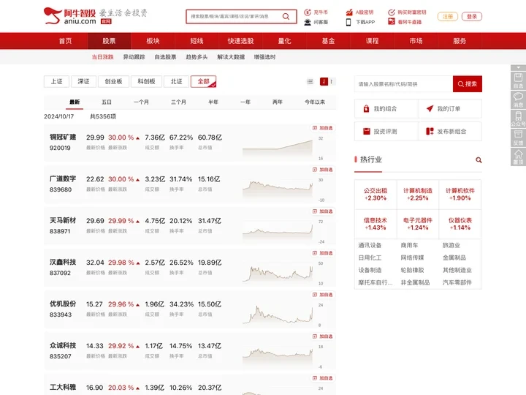The image size is (526, 395).
Task: Open 问客服 customer service icon
Action: (x=308, y=22)
